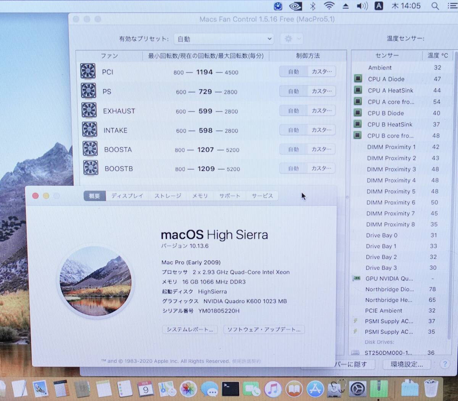Open Terminal from the Dock

coord(231,389)
